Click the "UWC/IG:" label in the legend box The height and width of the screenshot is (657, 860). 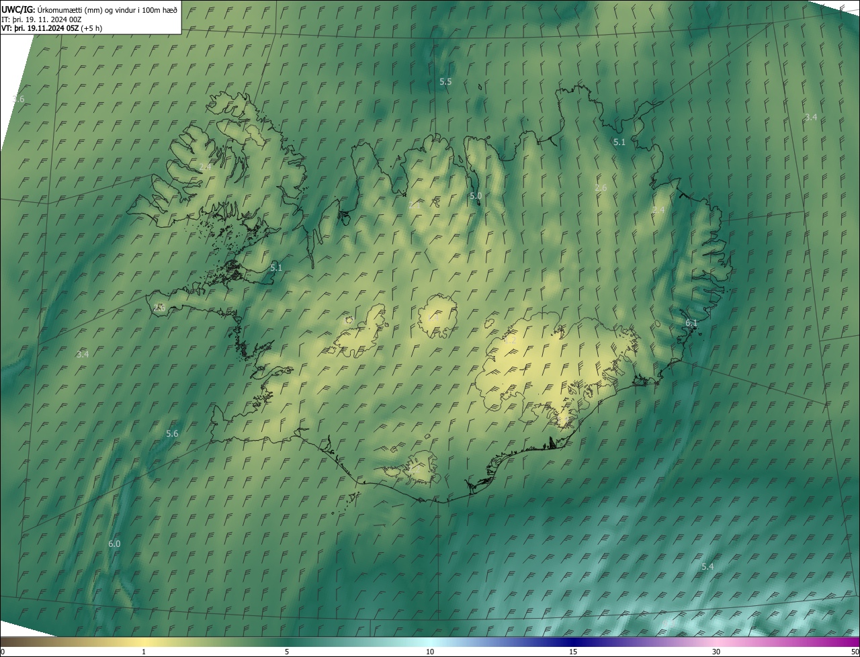point(18,9)
